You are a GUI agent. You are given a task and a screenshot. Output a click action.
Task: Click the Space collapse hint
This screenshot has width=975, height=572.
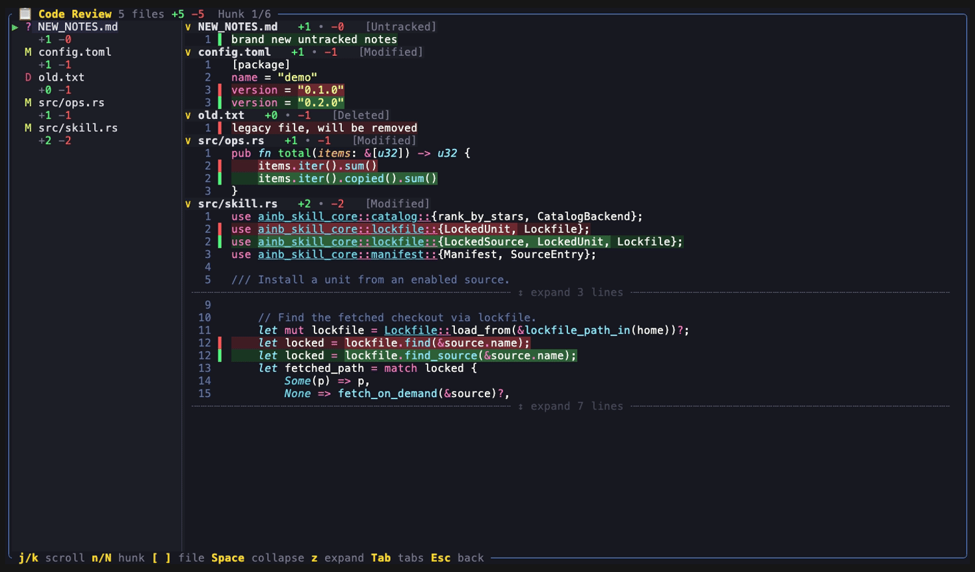coord(258,558)
